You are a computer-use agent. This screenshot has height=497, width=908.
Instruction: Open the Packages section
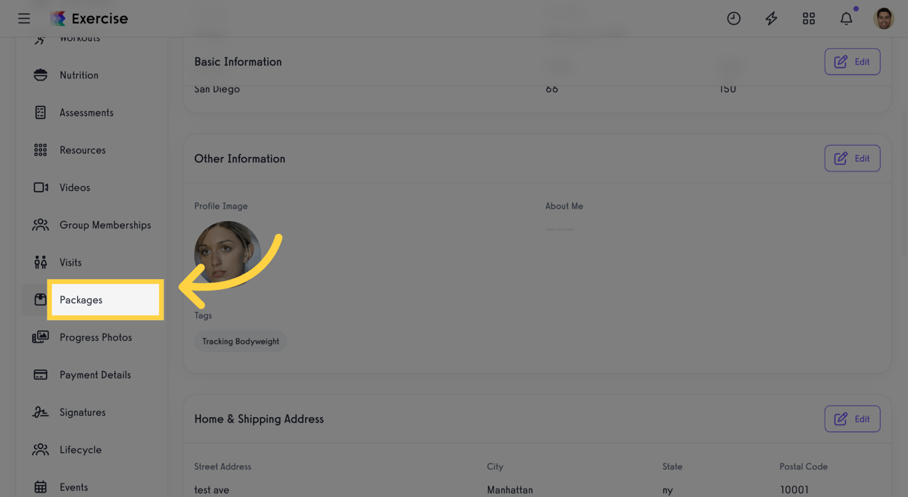[x=80, y=300]
